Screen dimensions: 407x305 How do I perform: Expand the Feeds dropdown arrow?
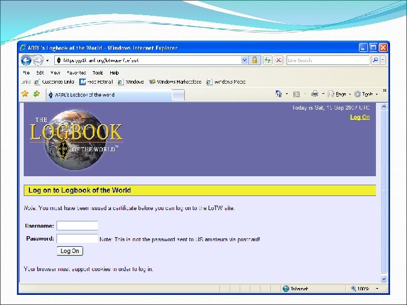[x=305, y=94]
